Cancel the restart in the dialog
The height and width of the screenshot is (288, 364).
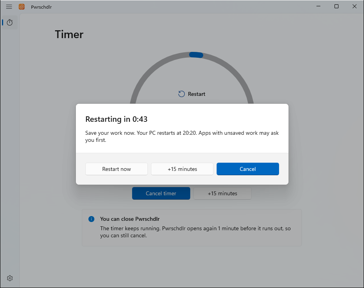pyautogui.click(x=248, y=169)
